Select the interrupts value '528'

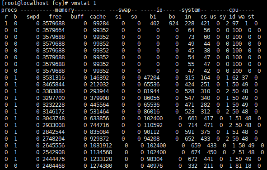click(190, 91)
